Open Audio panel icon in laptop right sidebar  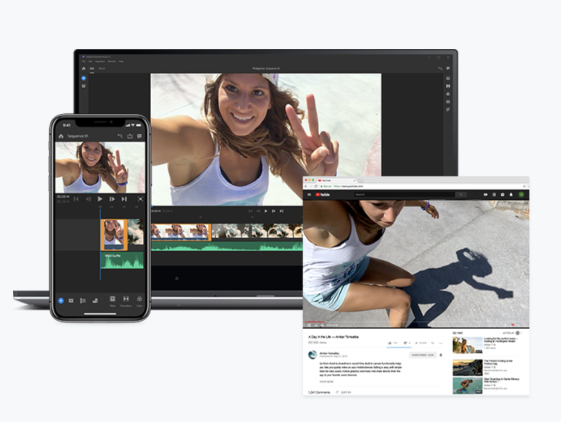click(448, 102)
